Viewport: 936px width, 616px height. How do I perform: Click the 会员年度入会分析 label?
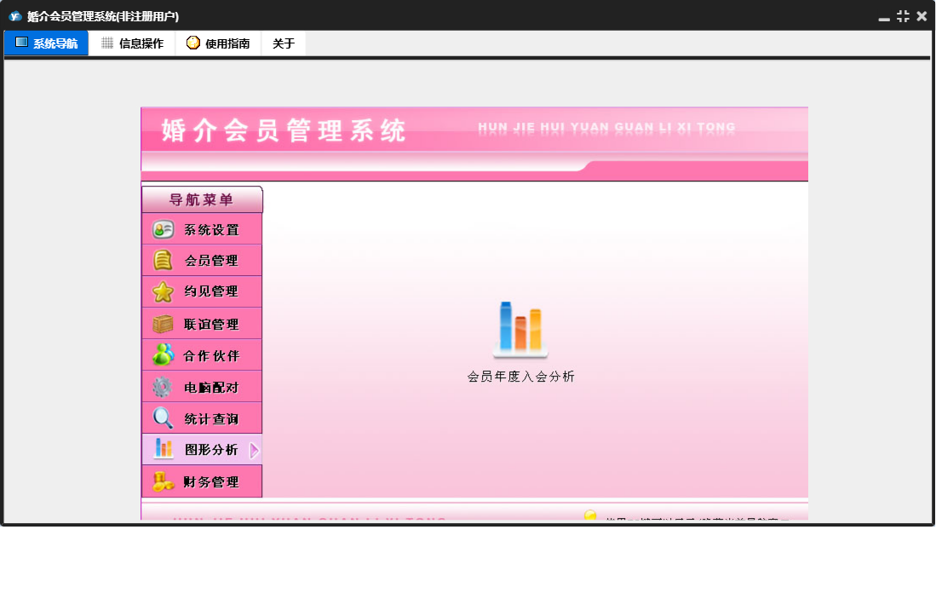[520, 377]
